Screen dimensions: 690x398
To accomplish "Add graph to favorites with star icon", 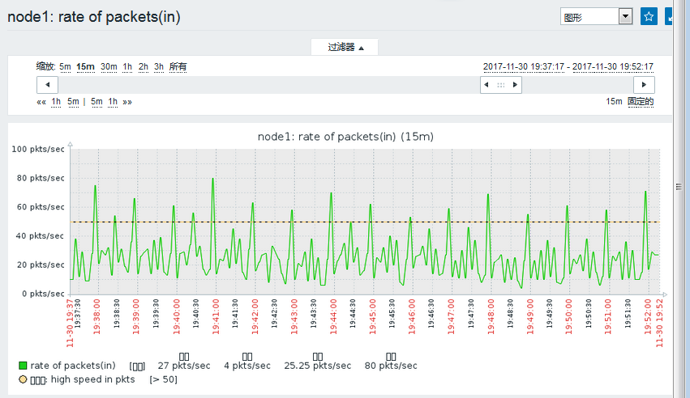I will 649,17.
